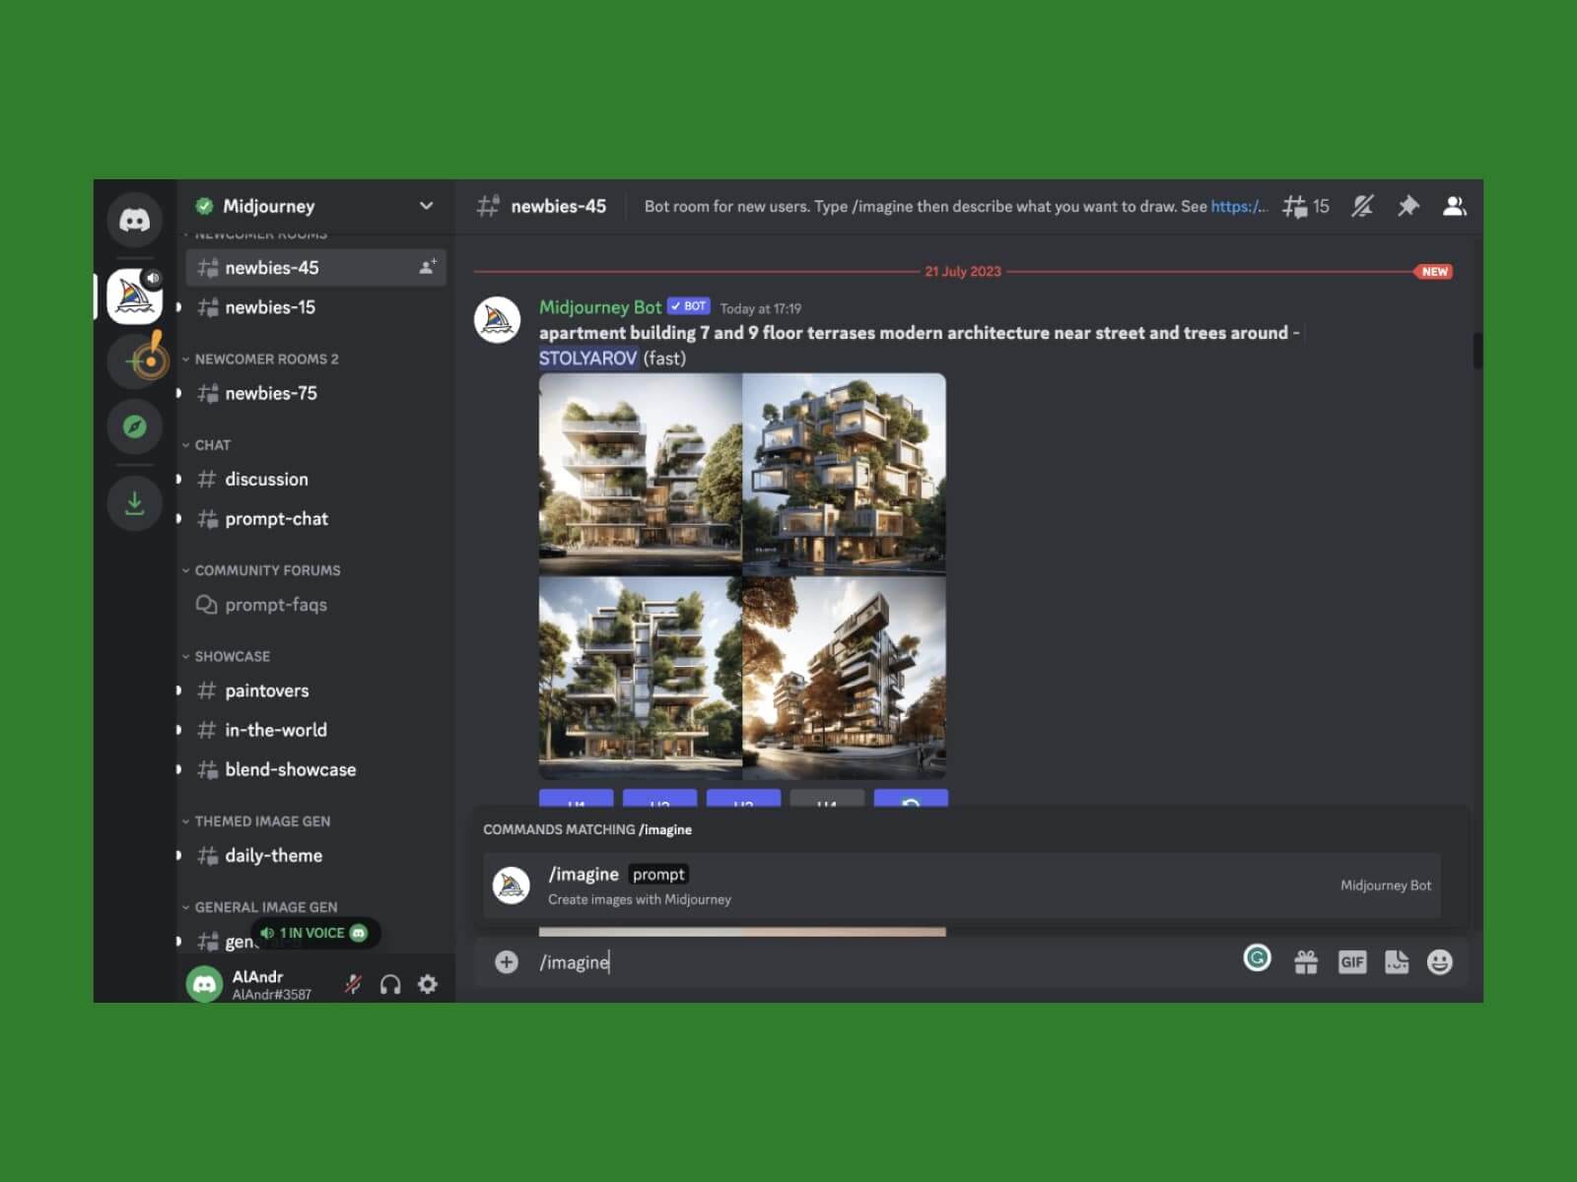Open the prompt-faqs forum
The height and width of the screenshot is (1182, 1577).
coord(315,605)
